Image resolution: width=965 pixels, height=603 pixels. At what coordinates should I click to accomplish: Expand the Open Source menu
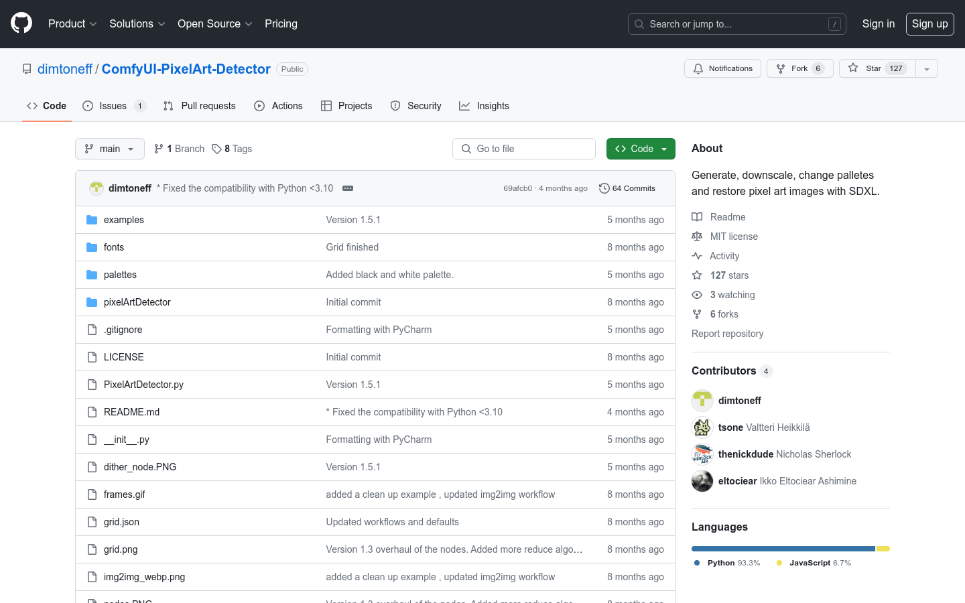(x=214, y=24)
